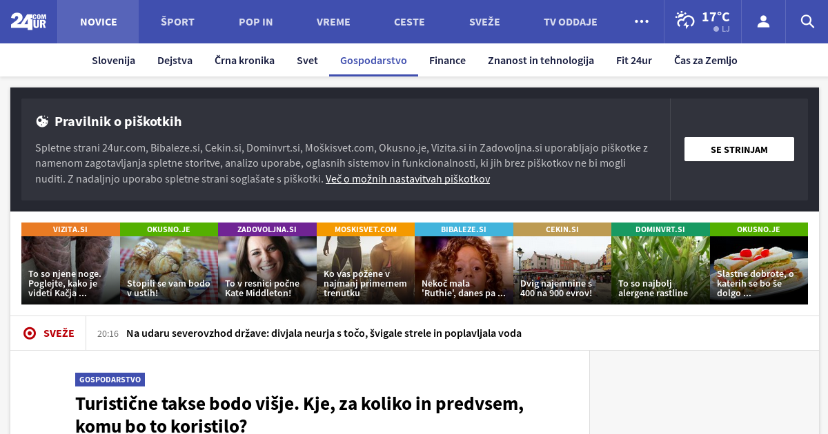
Task: Expand the three-dots more menu
Action: tap(642, 21)
